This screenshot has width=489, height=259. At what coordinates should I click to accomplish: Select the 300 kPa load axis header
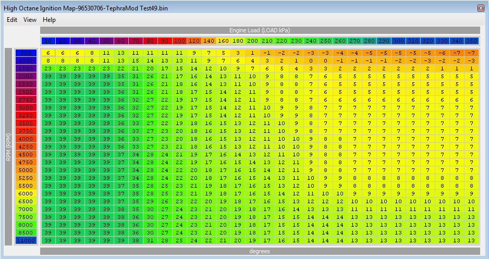[x=399, y=41]
